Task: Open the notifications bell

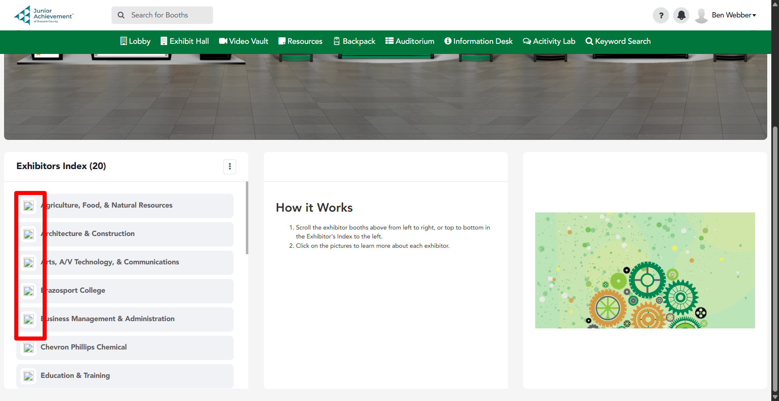Action: (681, 15)
